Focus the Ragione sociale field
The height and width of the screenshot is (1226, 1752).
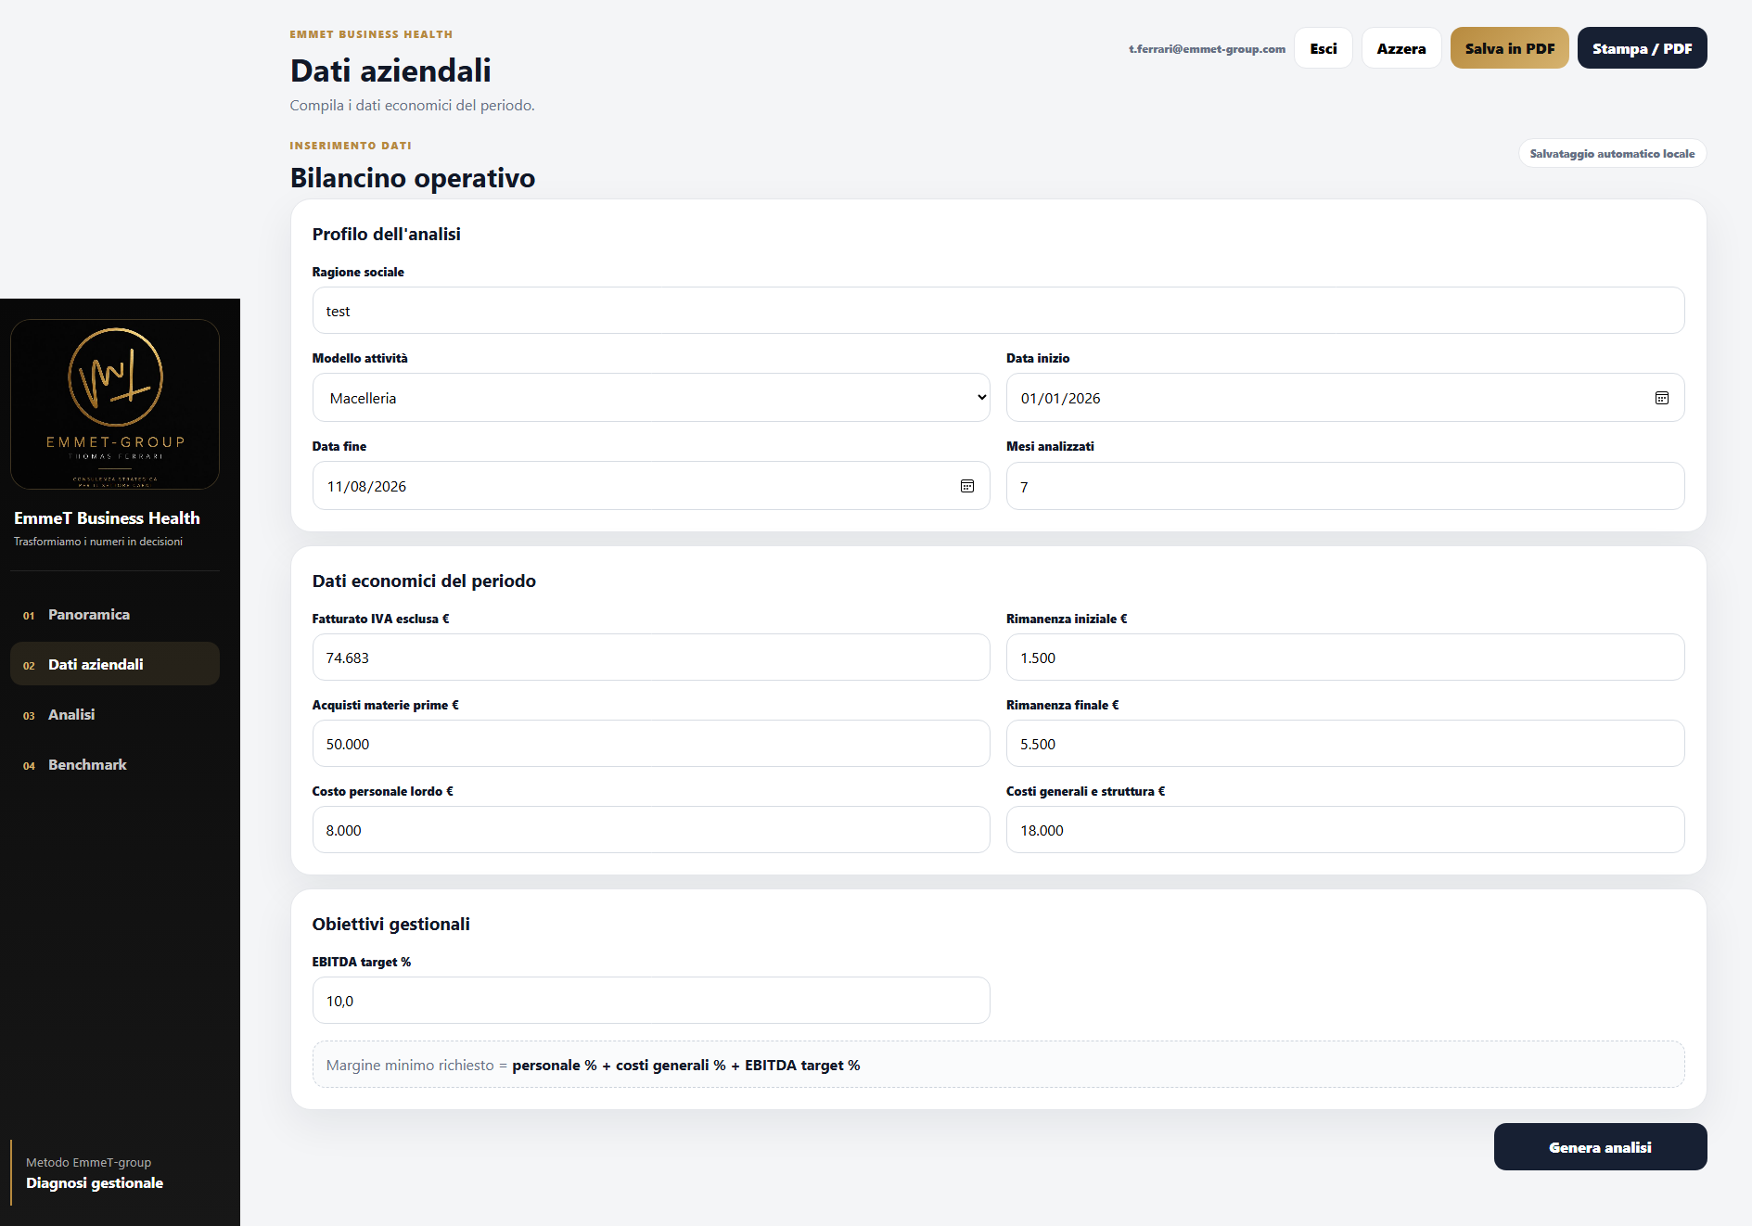(998, 311)
